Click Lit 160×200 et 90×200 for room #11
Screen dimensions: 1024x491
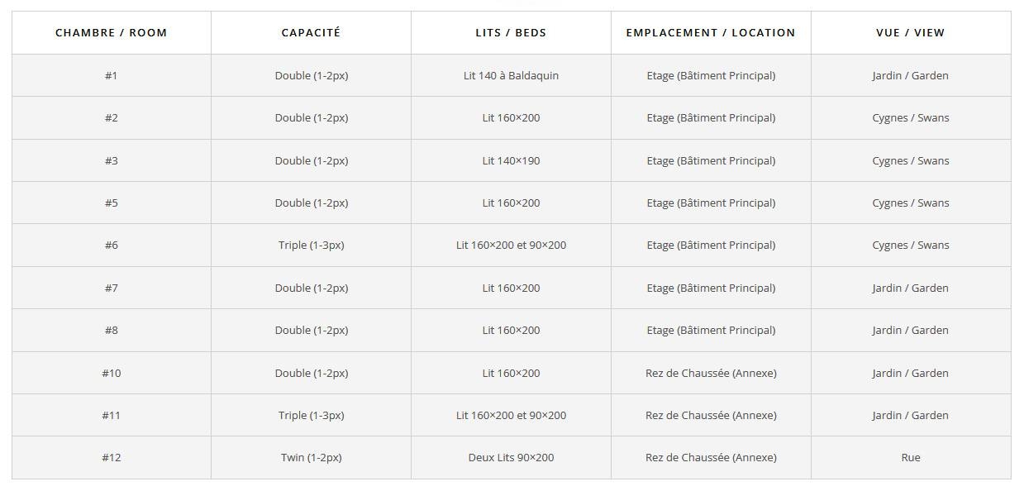tap(511, 415)
